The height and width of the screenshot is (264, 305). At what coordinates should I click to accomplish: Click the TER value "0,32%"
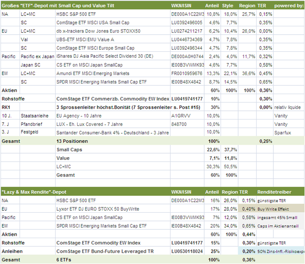tap(265, 56)
